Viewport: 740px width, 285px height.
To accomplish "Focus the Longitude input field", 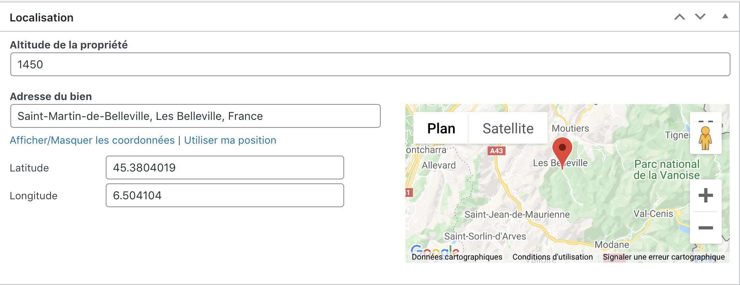I will tap(225, 195).
